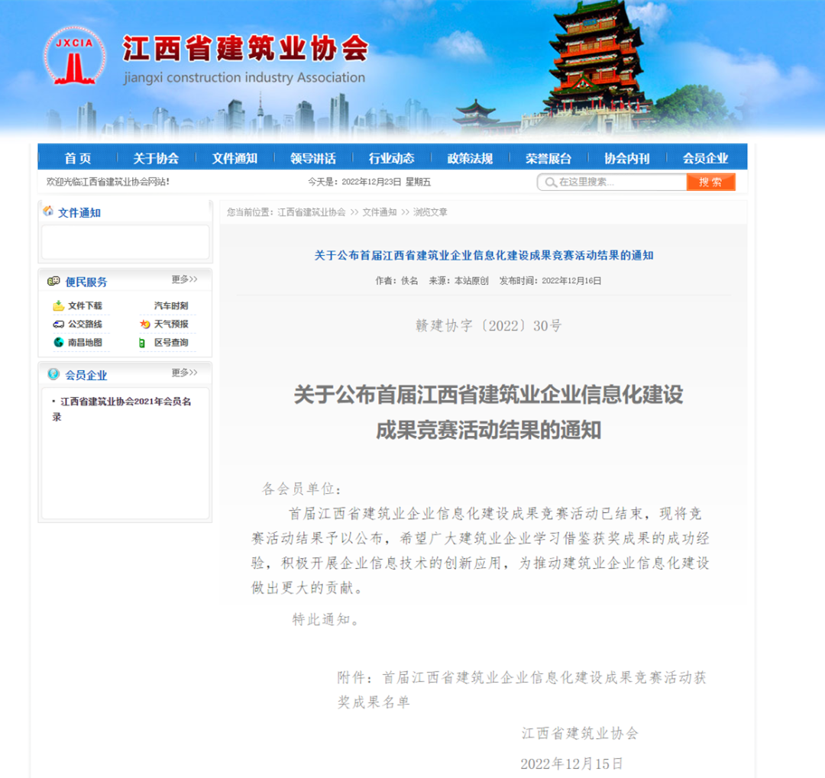Click the welcome text 欢迎光临江西省建筑业协会网站

click(108, 182)
